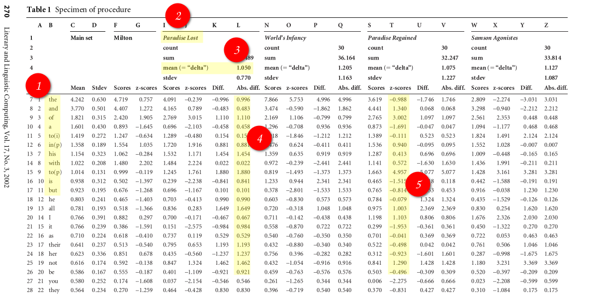Viewport: 597px width, 295px height.
Task: Click the "Mean" column header
Action: 78,88
